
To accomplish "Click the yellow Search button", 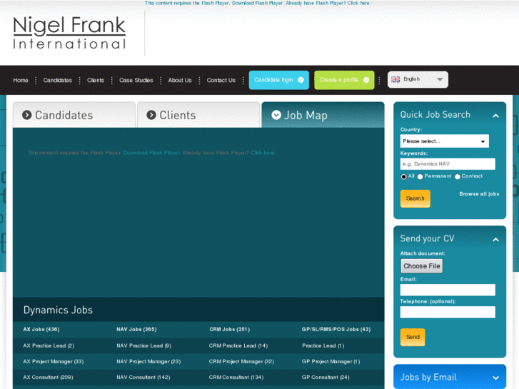I will pyautogui.click(x=415, y=198).
